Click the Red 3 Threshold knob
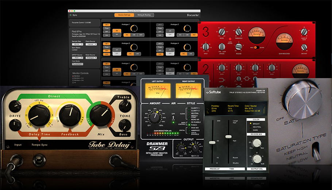This screenshot has width=332, height=190. (239, 32)
